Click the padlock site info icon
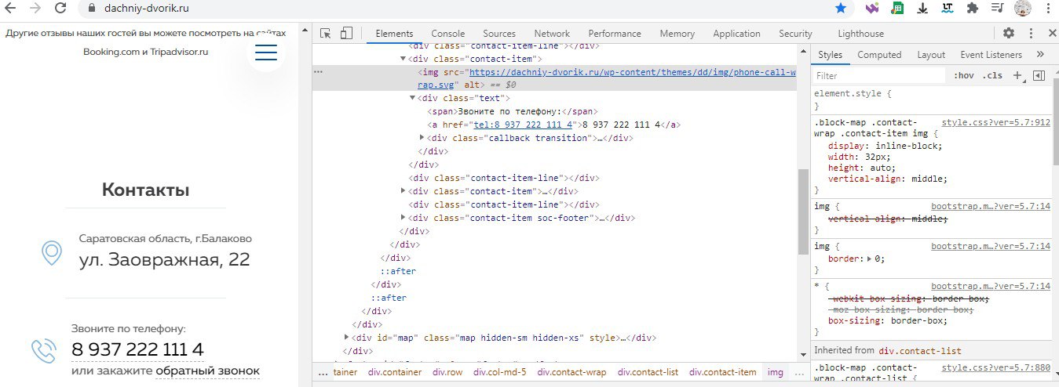Viewport: 1059px width, 387px height. pyautogui.click(x=90, y=9)
